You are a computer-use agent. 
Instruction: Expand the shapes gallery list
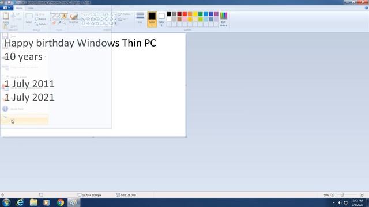(x=115, y=24)
